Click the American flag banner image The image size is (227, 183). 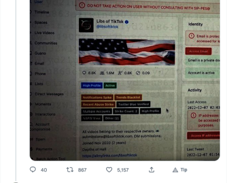[127, 52]
